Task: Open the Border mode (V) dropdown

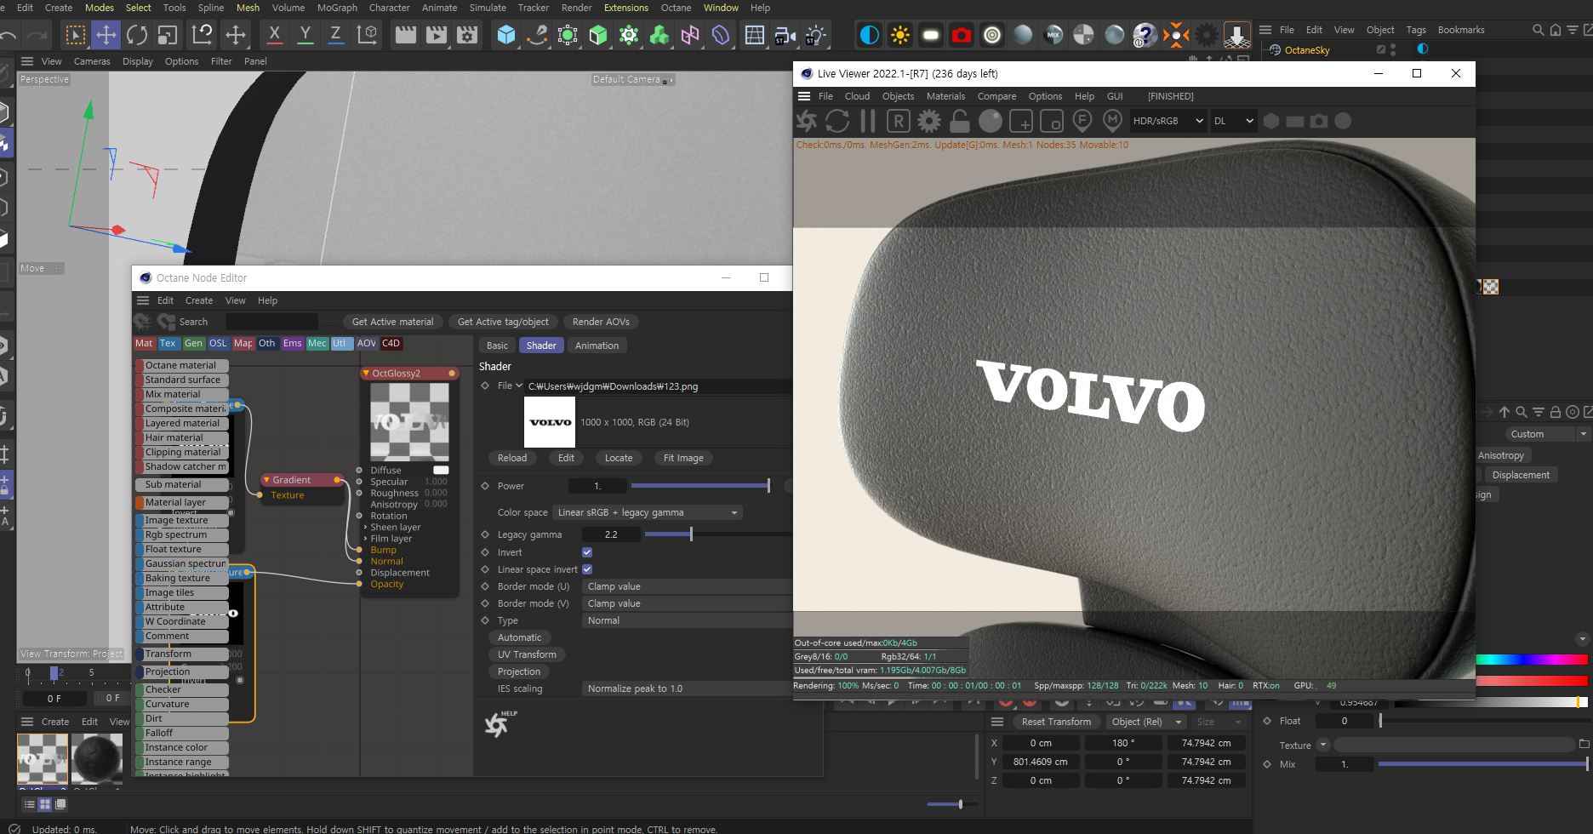Action: [688, 603]
